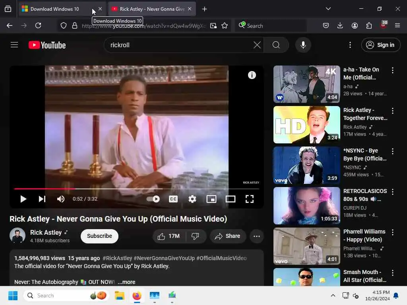
Task: Like the video with 17M likes
Action: (169, 236)
